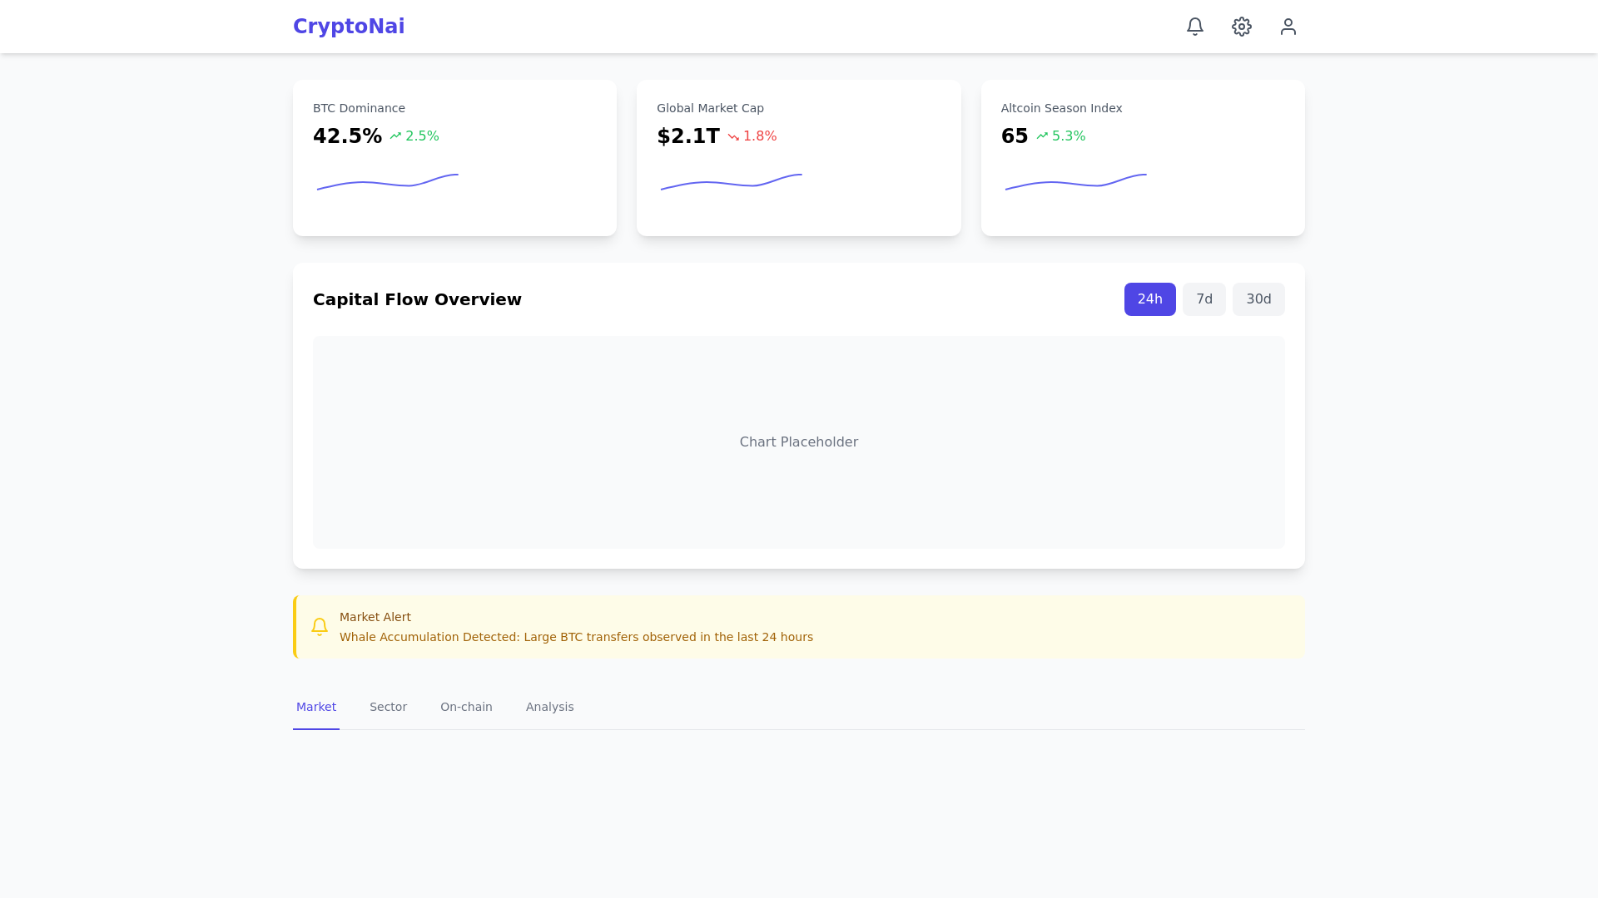The height and width of the screenshot is (898, 1598).
Task: Click the Global Market Cap sparkline
Action: click(732, 183)
